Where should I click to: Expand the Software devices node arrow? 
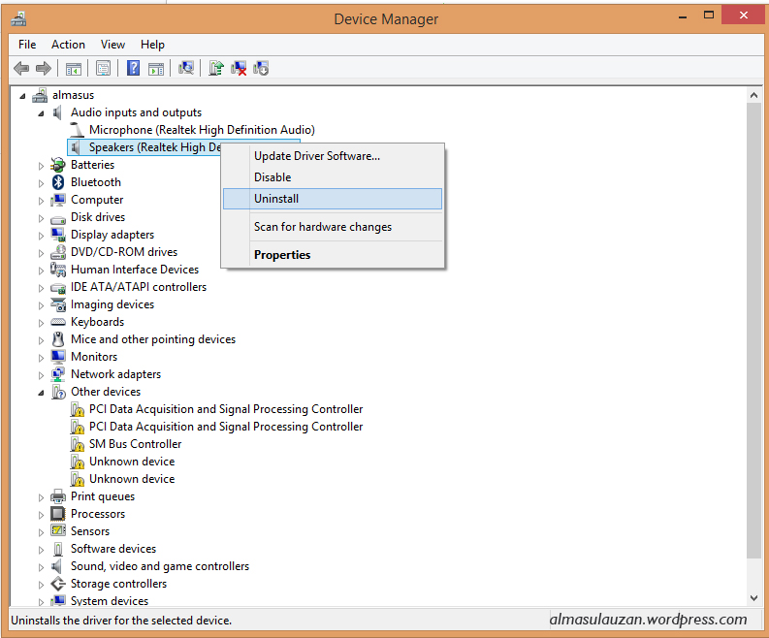(41, 550)
